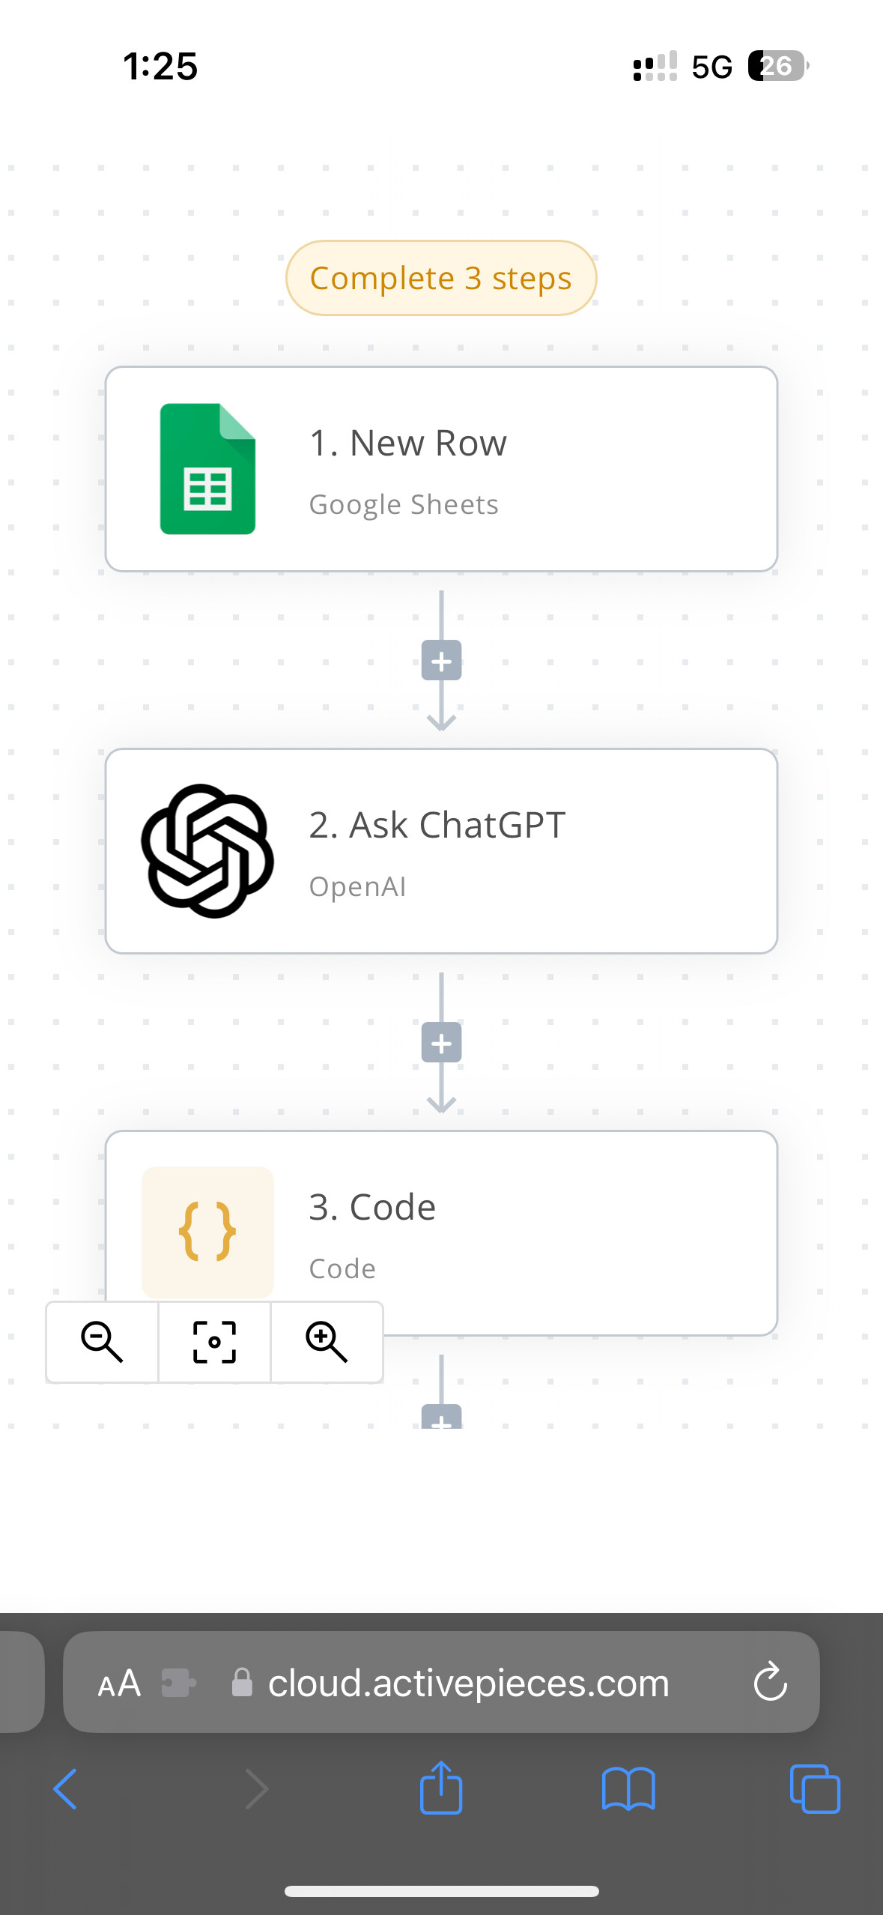
Task: Select the 2. Ask ChatGPT step
Action: [441, 851]
